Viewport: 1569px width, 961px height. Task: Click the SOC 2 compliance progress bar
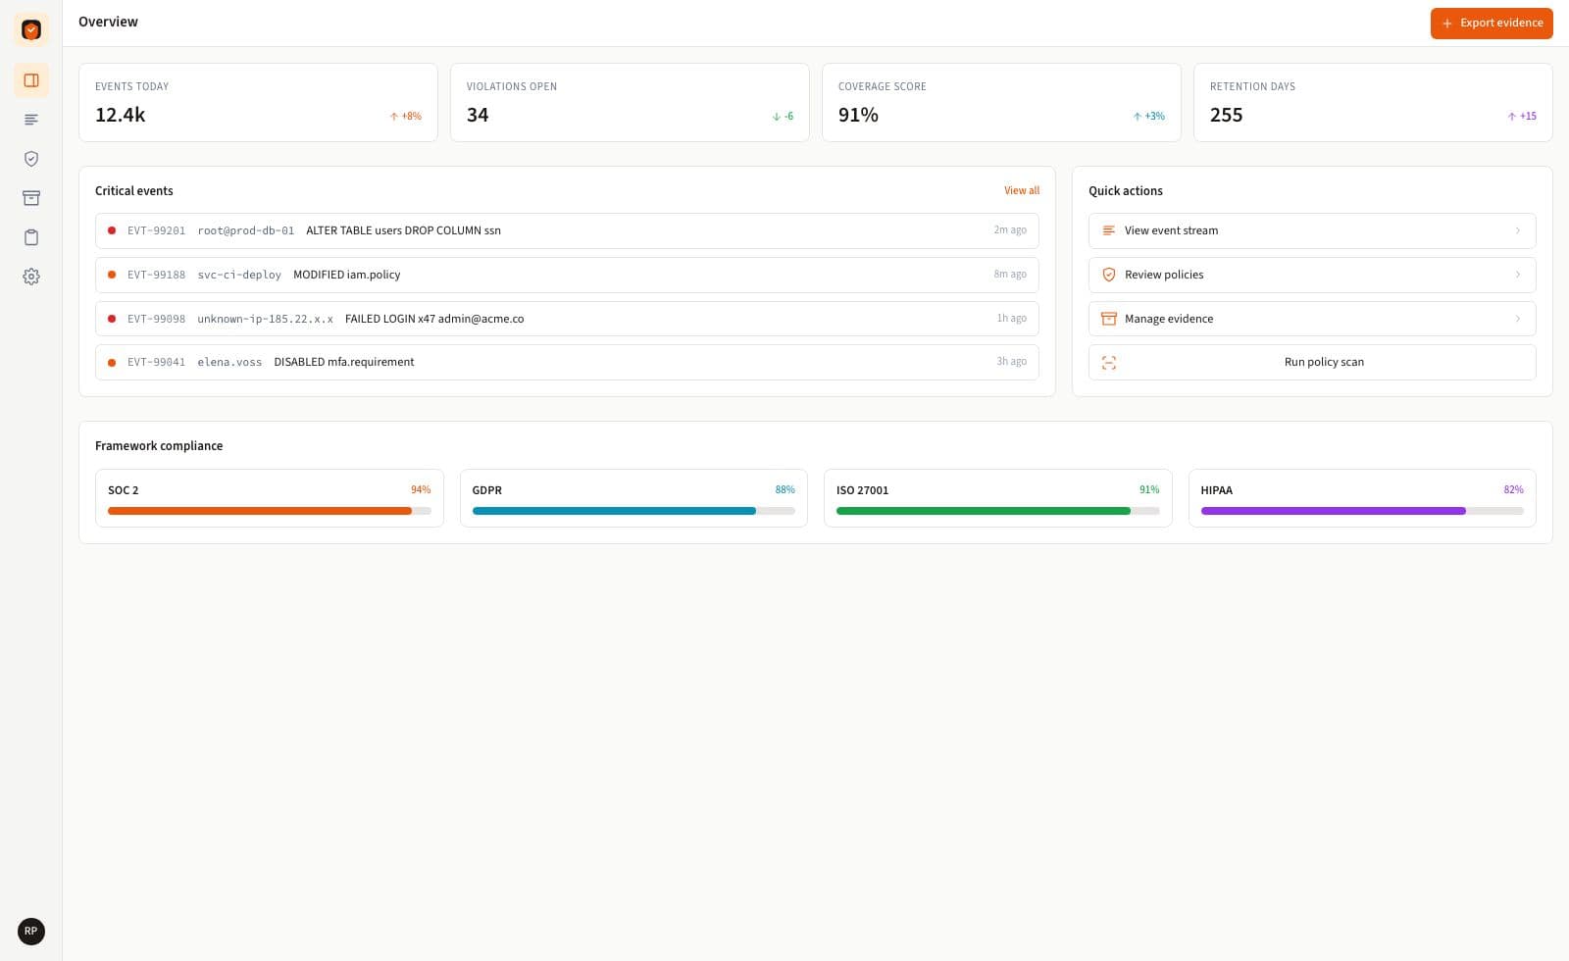click(x=270, y=511)
